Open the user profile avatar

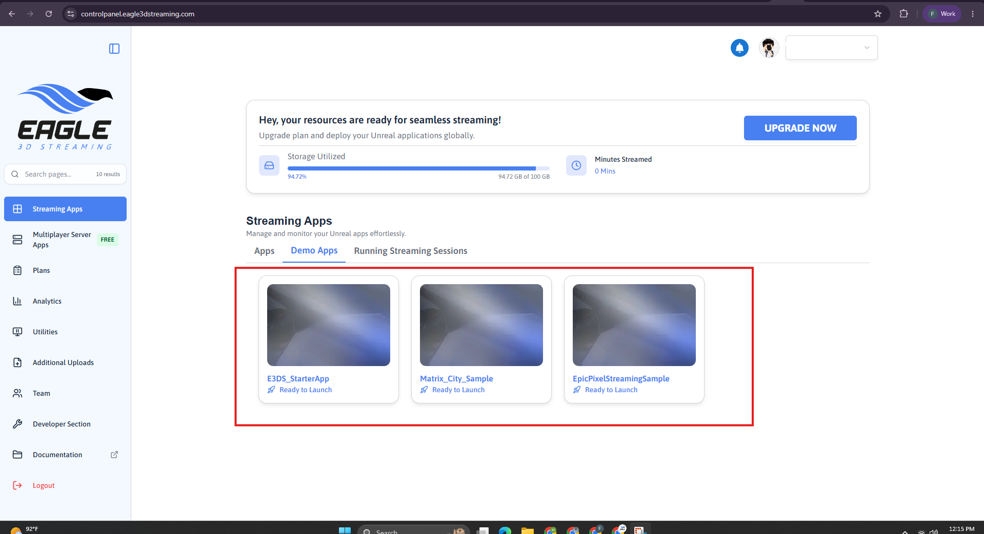769,48
